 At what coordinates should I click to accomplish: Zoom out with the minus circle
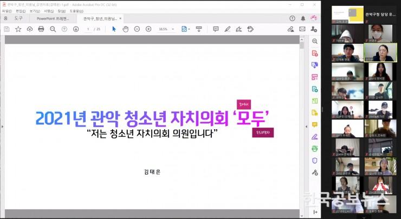137,29
